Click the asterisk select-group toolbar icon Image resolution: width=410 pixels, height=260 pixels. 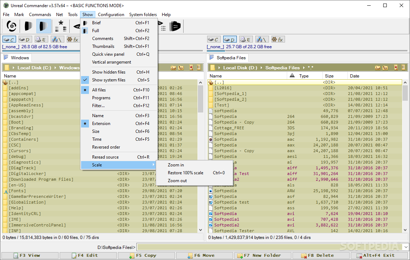point(61,26)
